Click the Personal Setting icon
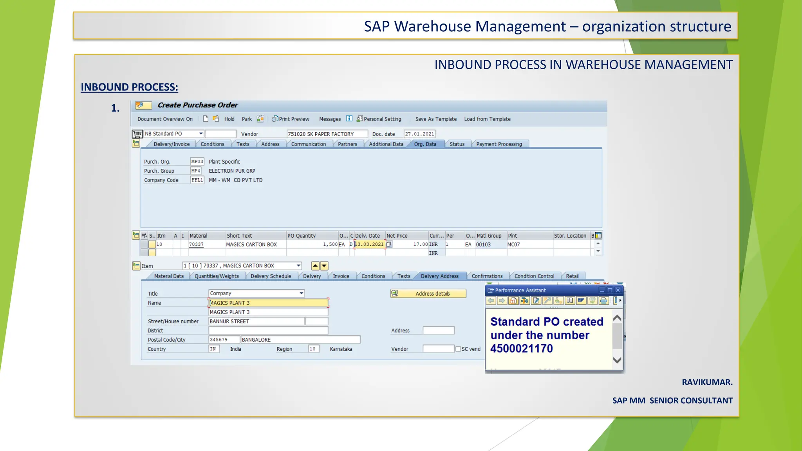 [359, 119]
